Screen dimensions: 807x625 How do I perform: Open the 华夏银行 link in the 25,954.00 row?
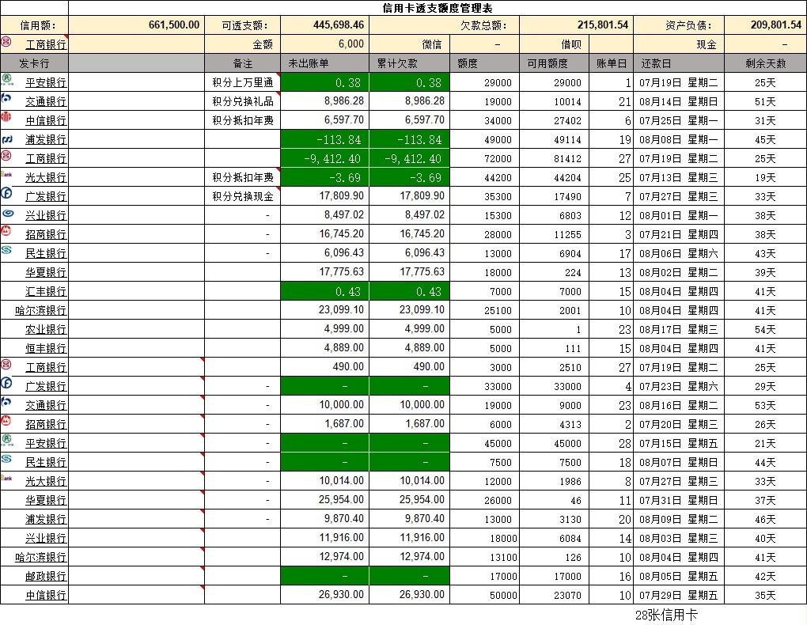(47, 501)
